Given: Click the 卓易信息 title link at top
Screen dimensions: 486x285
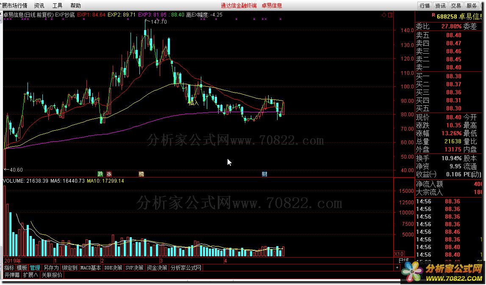Looking at the screenshot, I should (x=272, y=5).
